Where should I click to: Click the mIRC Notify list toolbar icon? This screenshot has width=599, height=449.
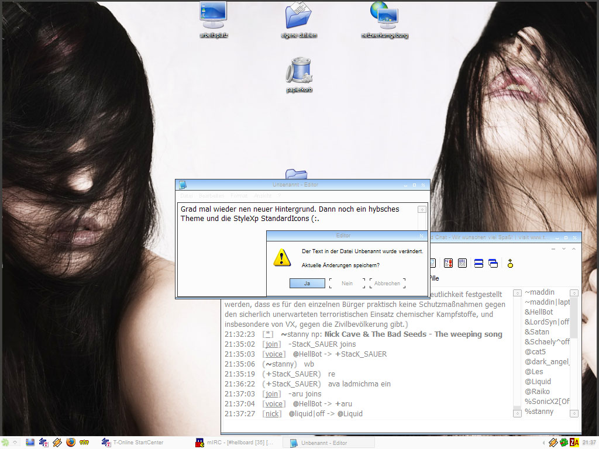tap(448, 263)
